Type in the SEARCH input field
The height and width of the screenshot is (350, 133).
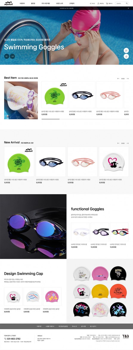coord(120,4)
